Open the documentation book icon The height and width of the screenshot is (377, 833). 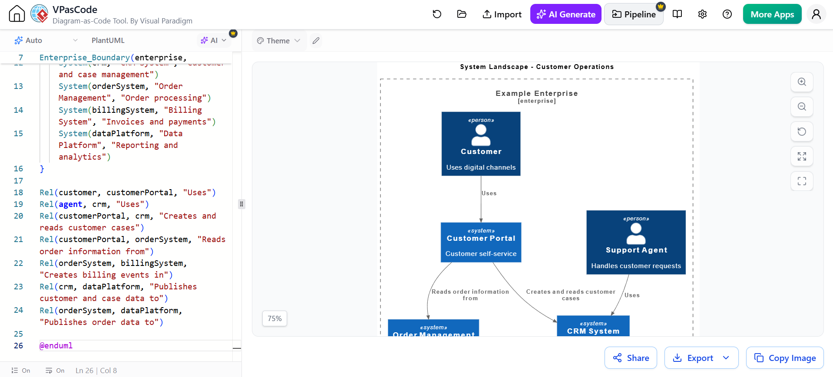coord(677,14)
